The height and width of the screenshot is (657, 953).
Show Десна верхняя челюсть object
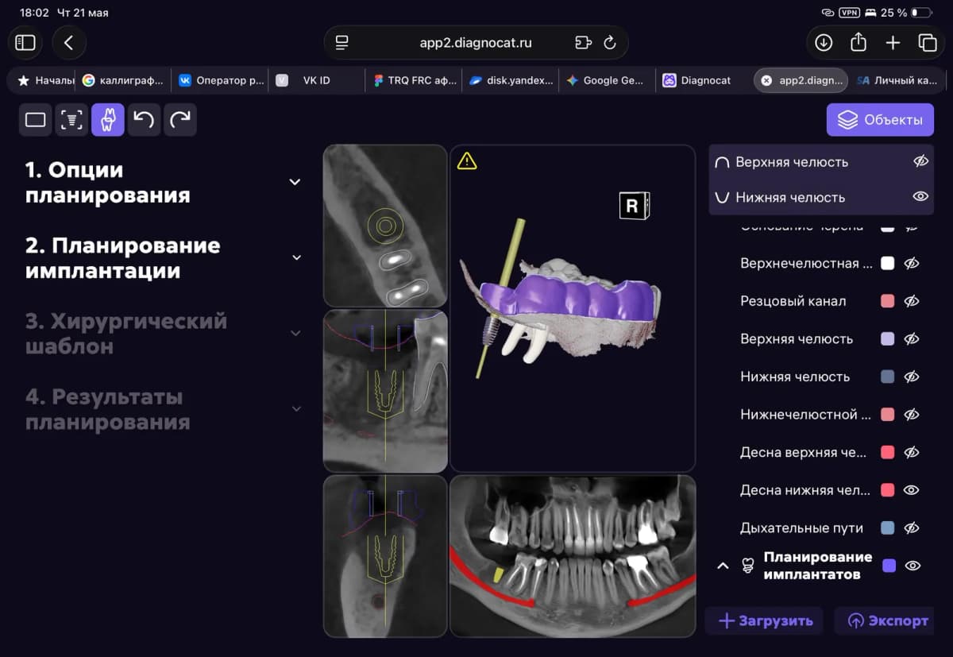tap(912, 452)
